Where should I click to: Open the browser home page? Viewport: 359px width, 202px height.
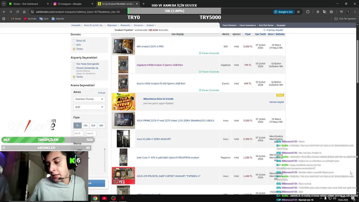point(24,12)
